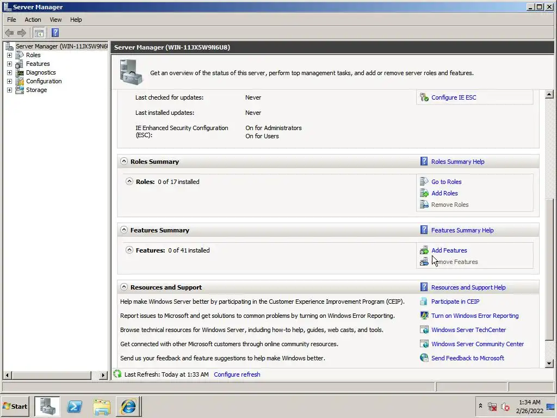Click the Windows Server TechCenter icon
Screen dimensions: 557x418
[424, 330]
